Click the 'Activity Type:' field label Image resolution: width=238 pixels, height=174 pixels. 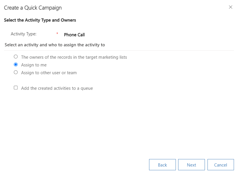pos(24,34)
